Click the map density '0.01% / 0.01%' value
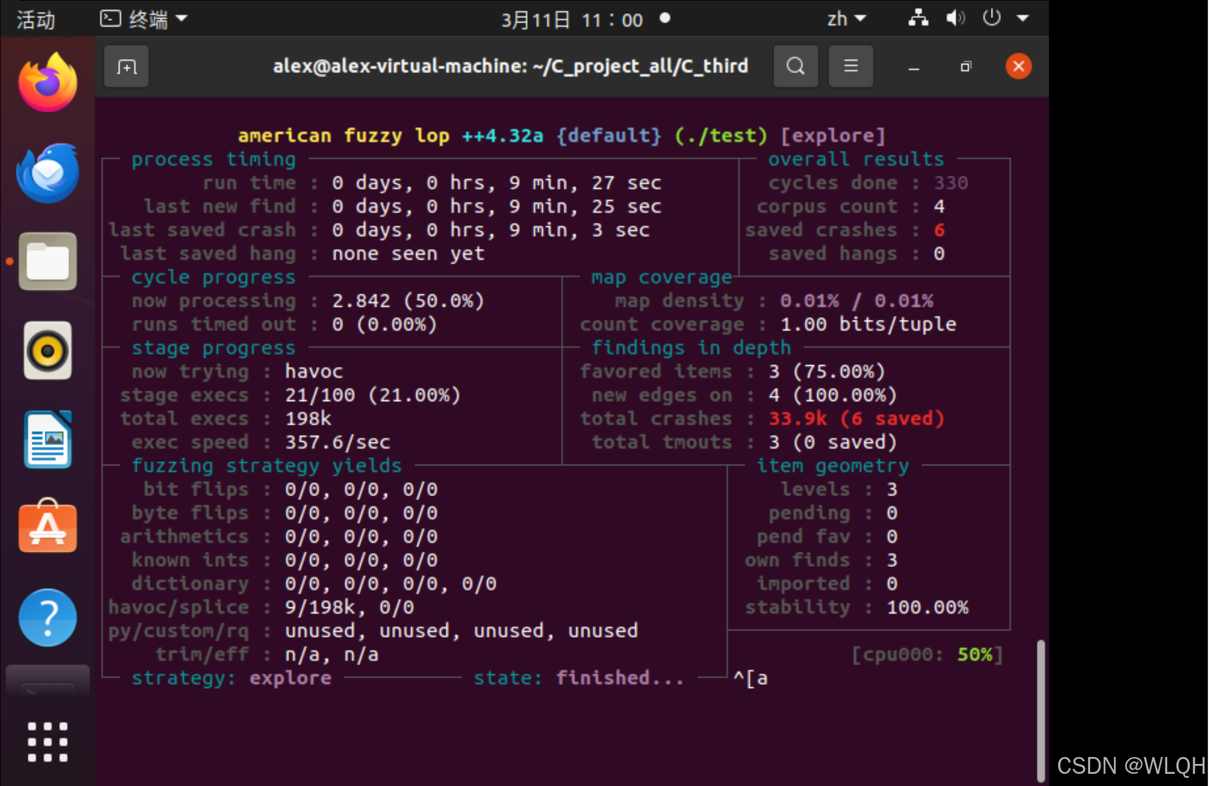This screenshot has width=1209, height=786. (x=856, y=301)
